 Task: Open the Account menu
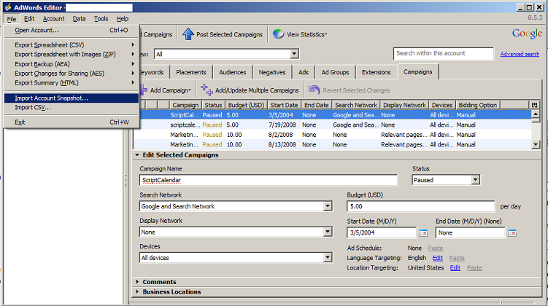click(x=53, y=19)
